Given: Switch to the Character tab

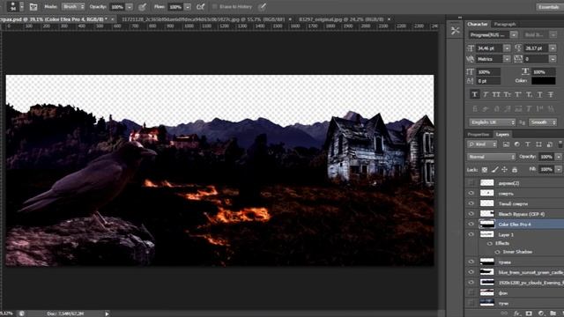Looking at the screenshot, I should (478, 24).
